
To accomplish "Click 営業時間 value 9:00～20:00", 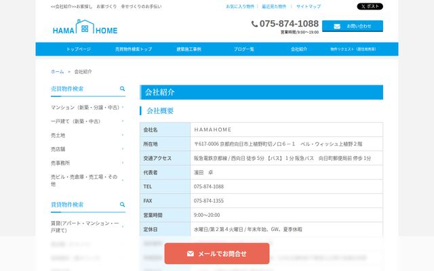I will click(207, 215).
